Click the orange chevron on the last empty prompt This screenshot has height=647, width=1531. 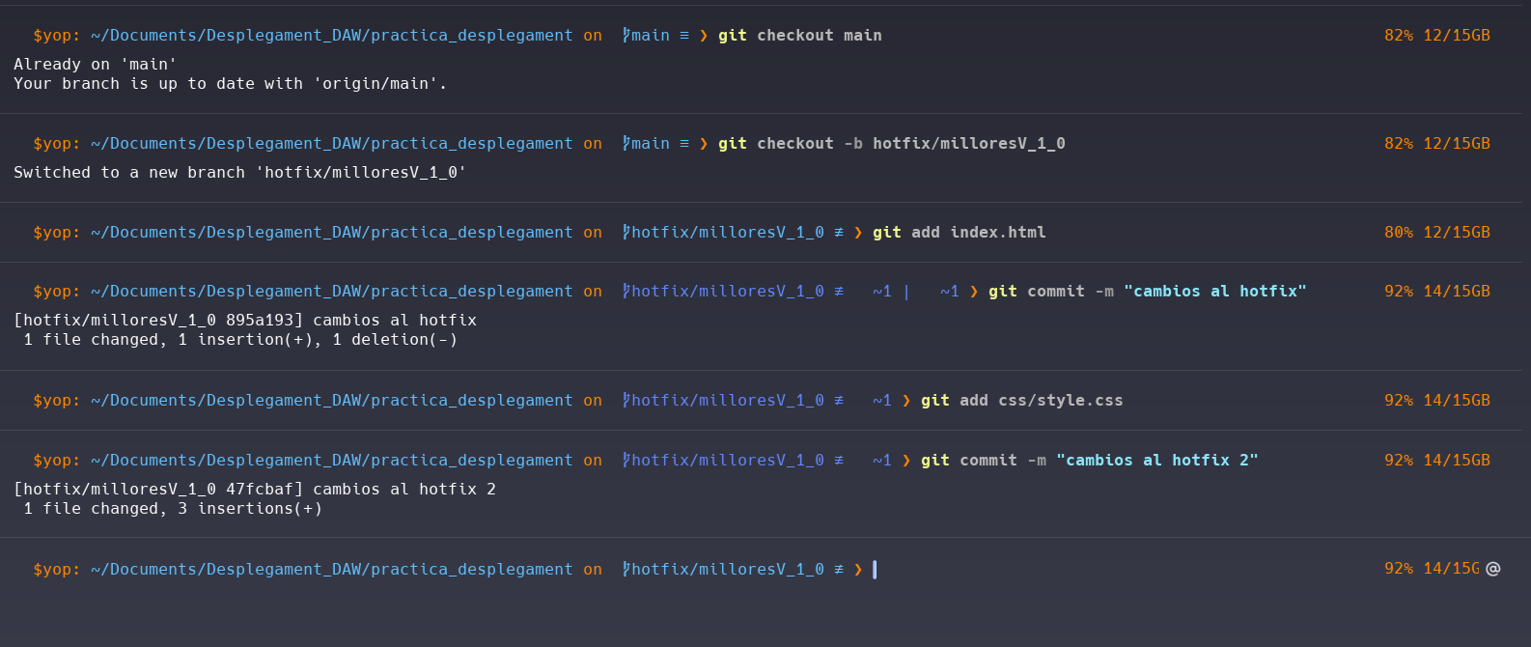[858, 570]
